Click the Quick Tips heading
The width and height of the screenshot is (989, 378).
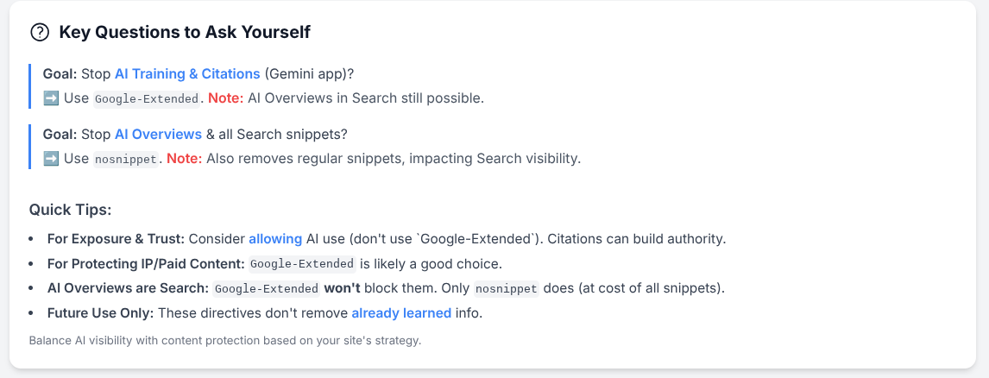pyautogui.click(x=70, y=210)
